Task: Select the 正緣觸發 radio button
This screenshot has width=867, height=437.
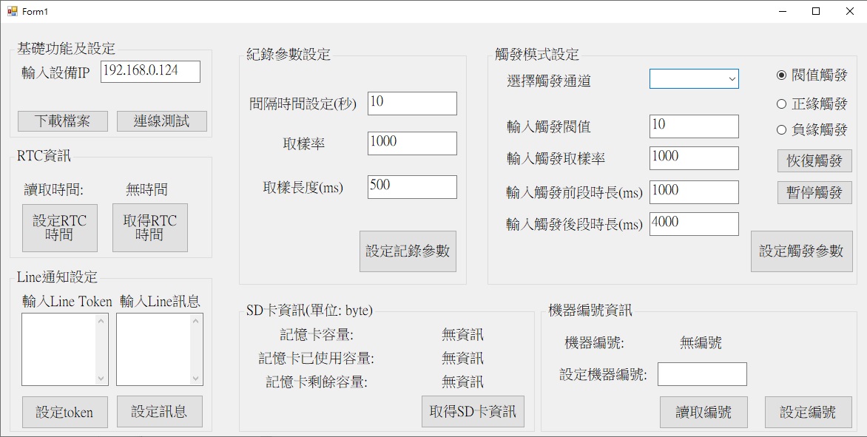Action: click(x=781, y=104)
